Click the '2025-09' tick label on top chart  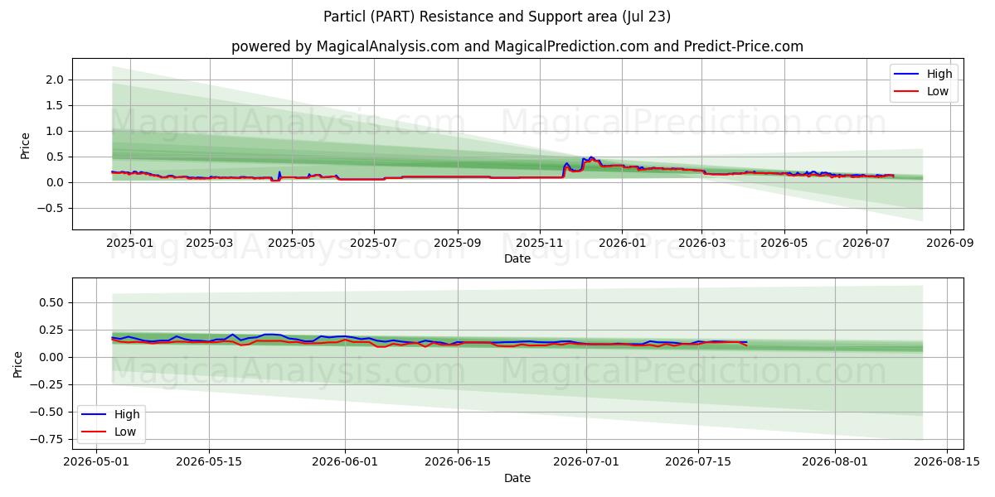tap(458, 243)
